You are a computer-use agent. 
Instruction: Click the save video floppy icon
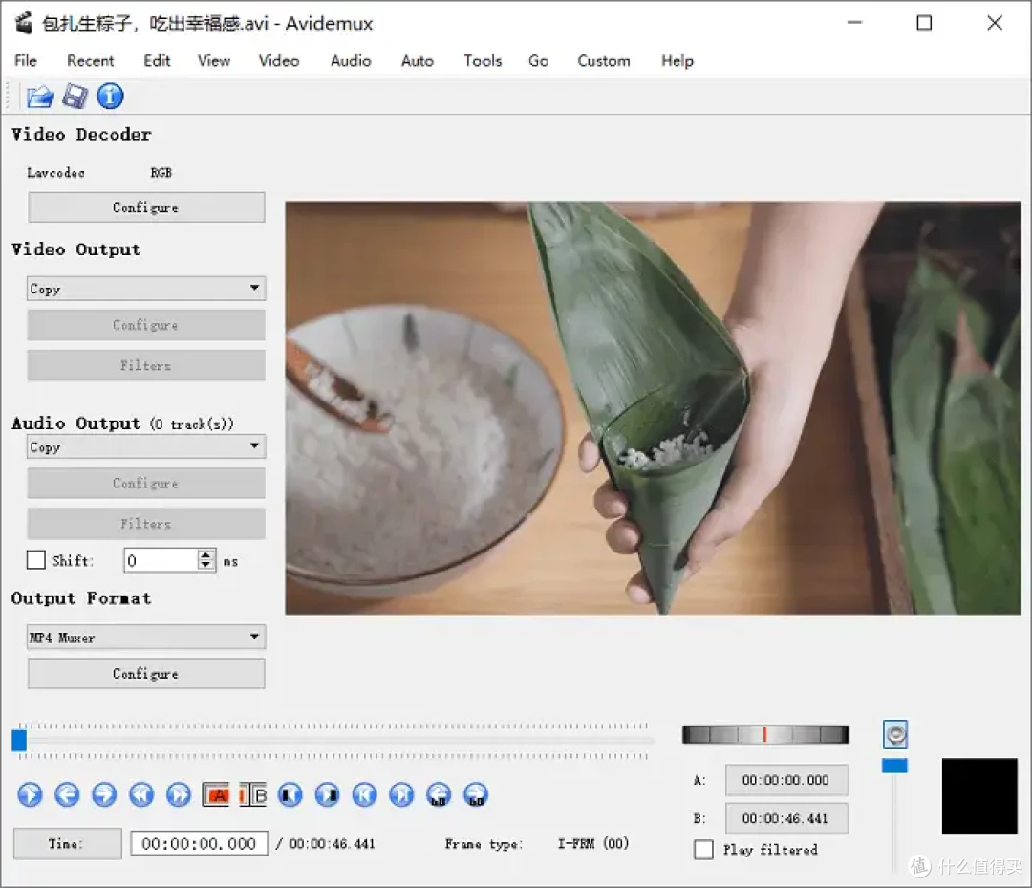pyautogui.click(x=75, y=97)
